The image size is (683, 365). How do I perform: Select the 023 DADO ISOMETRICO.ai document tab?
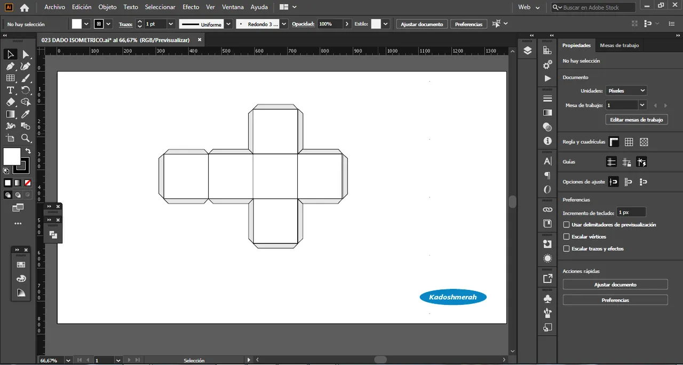pos(115,40)
